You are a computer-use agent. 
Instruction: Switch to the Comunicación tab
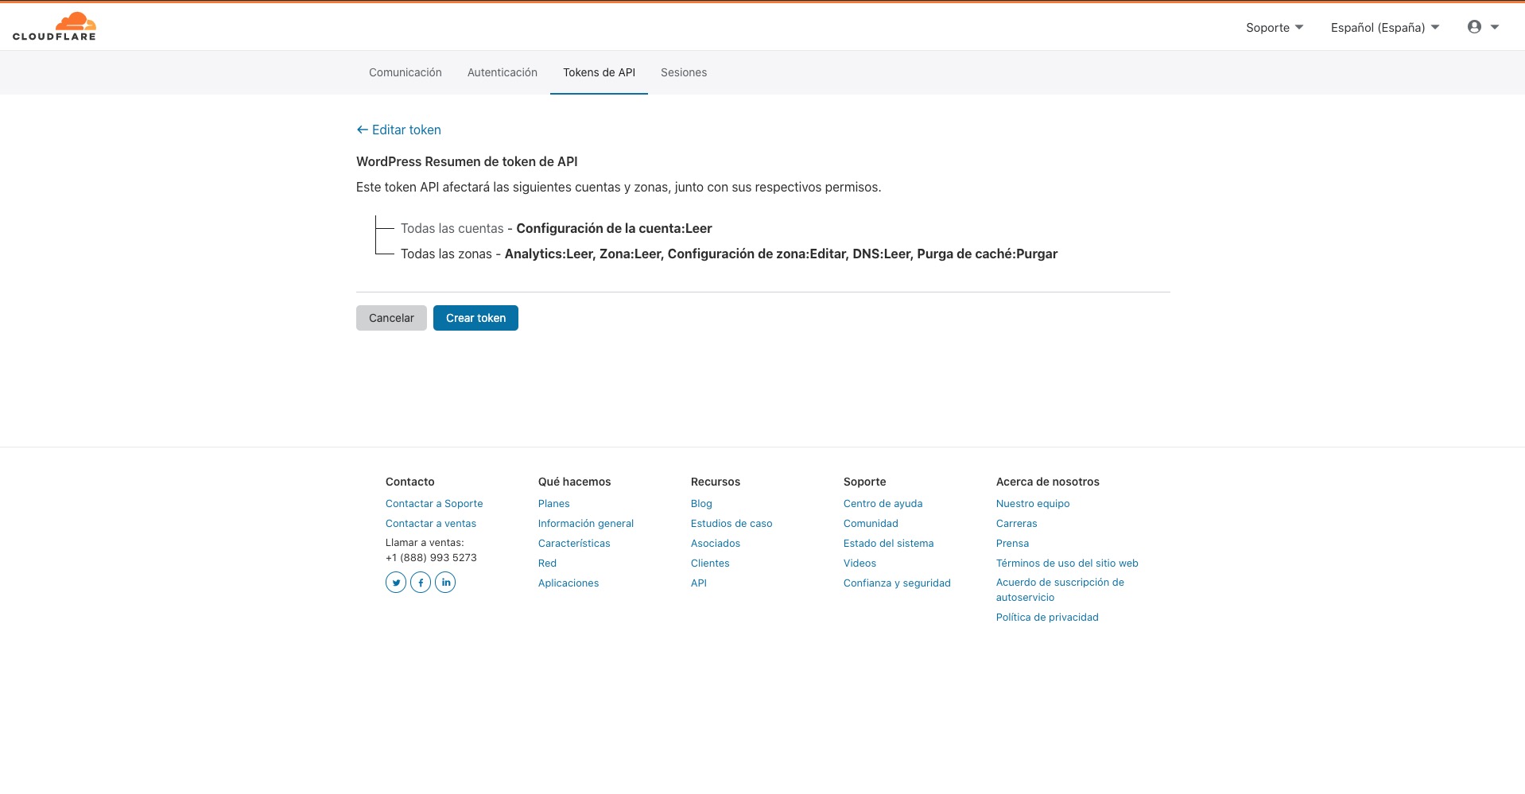point(405,72)
